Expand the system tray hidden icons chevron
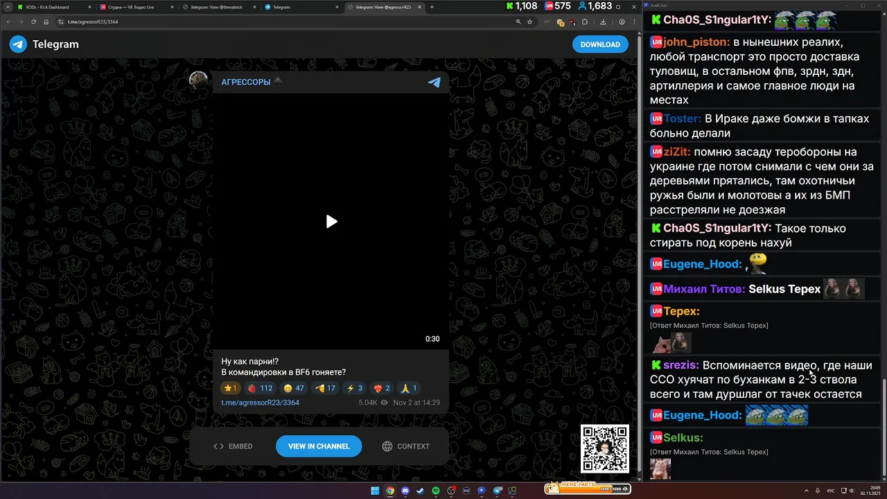 [x=808, y=491]
